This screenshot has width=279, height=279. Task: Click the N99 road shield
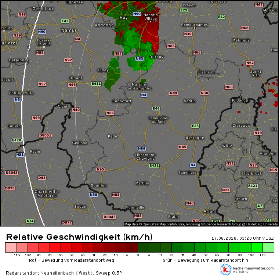(x=36, y=118)
